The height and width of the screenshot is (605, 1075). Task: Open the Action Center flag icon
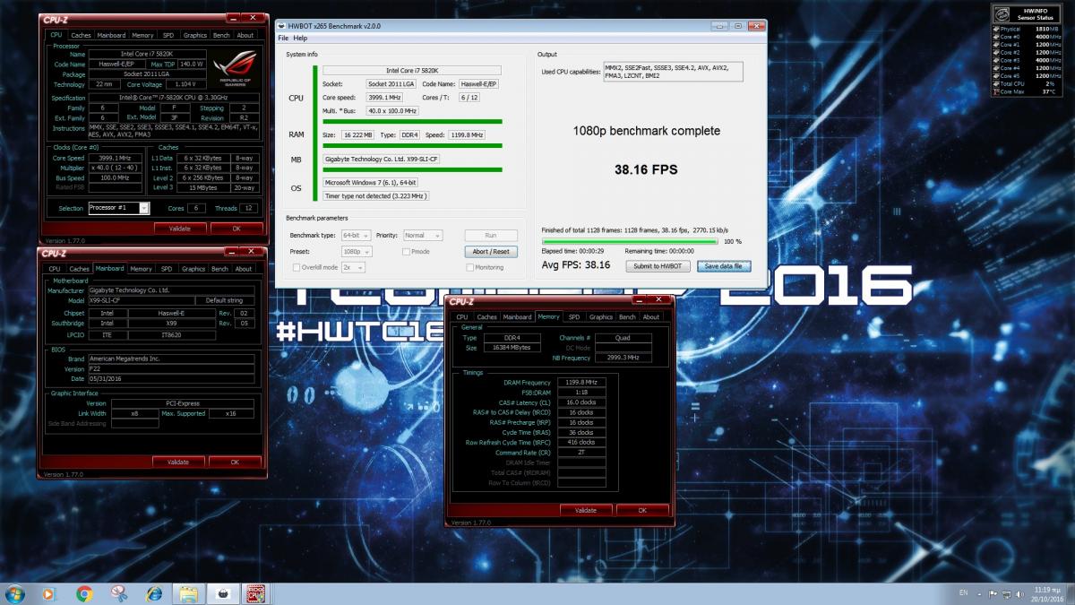click(991, 594)
